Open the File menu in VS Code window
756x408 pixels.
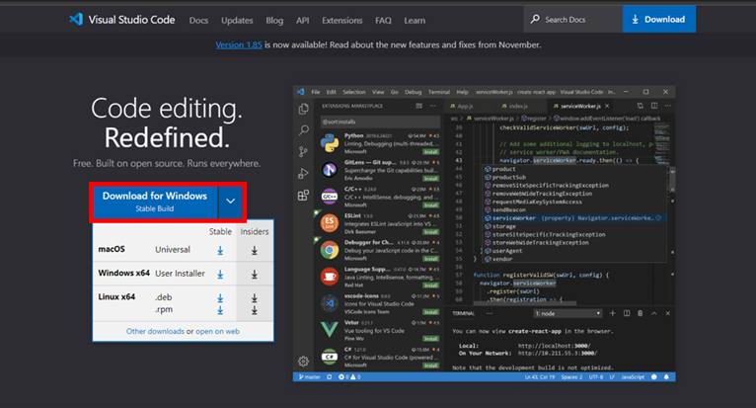pyautogui.click(x=315, y=92)
